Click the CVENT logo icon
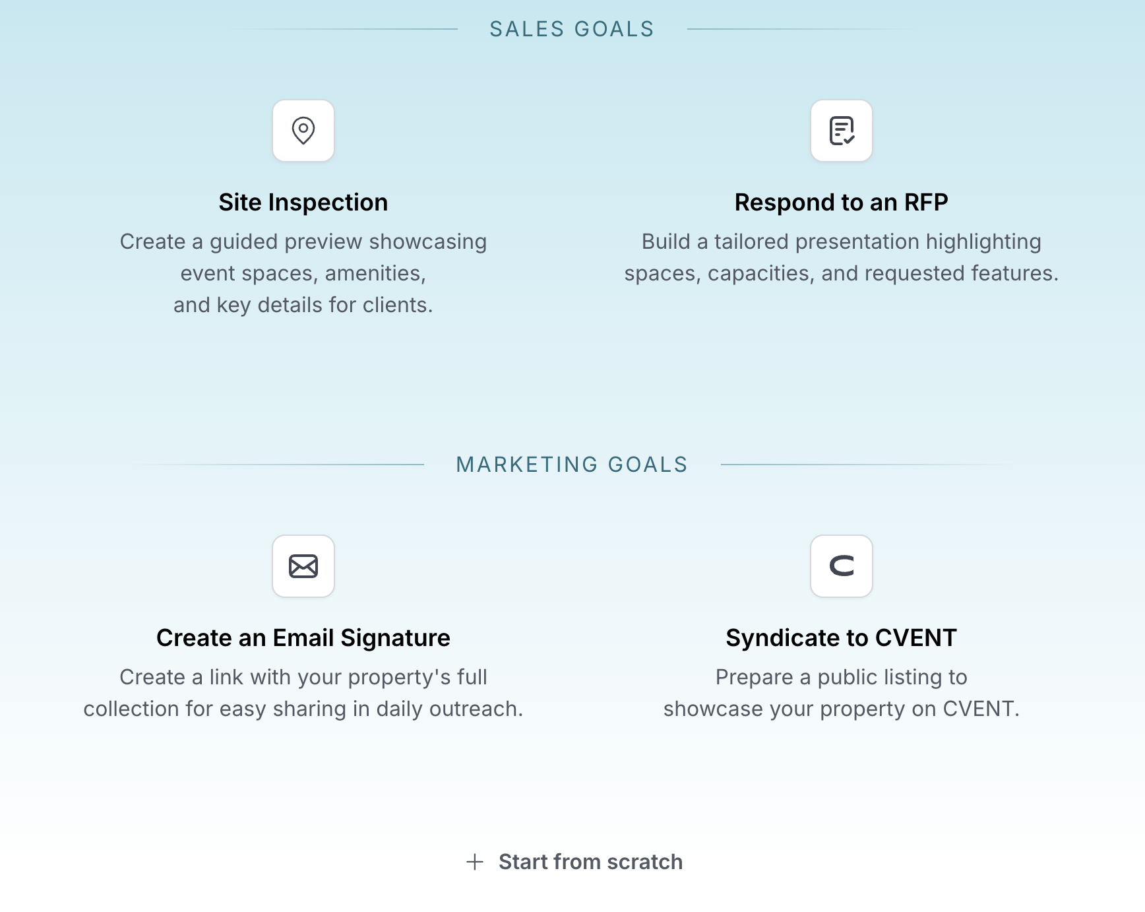This screenshot has height=912, width=1145. (842, 566)
